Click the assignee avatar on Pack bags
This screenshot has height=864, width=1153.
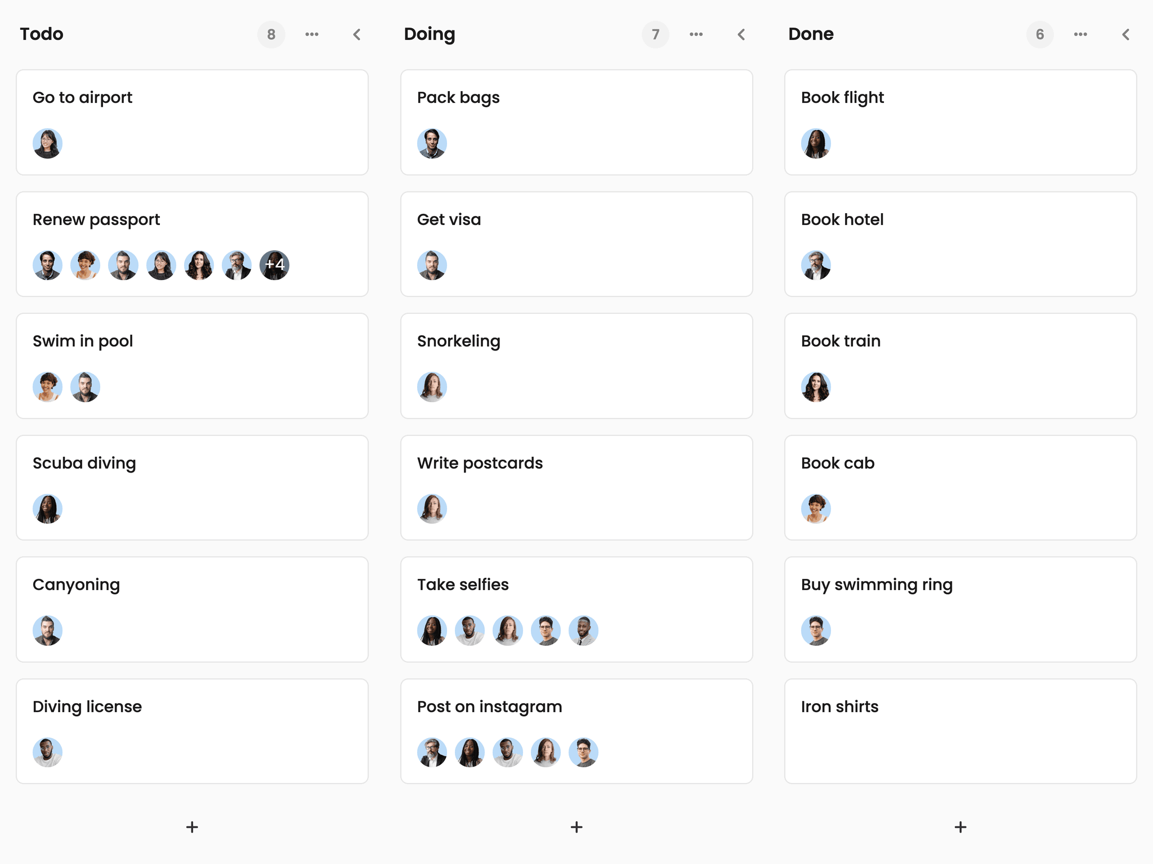tap(432, 143)
